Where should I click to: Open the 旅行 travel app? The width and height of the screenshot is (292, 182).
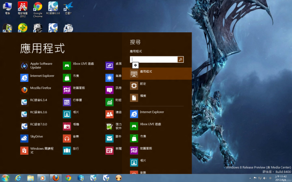tap(71, 151)
